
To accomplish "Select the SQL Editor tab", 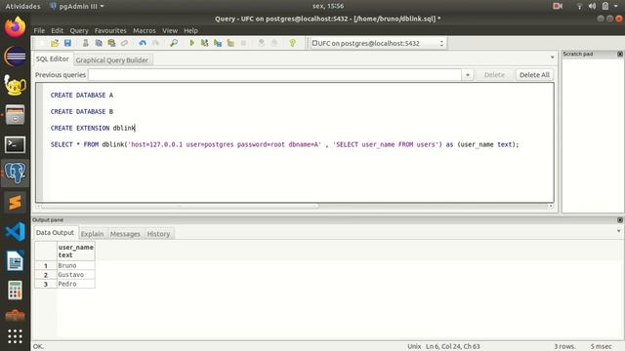I will tap(52, 58).
